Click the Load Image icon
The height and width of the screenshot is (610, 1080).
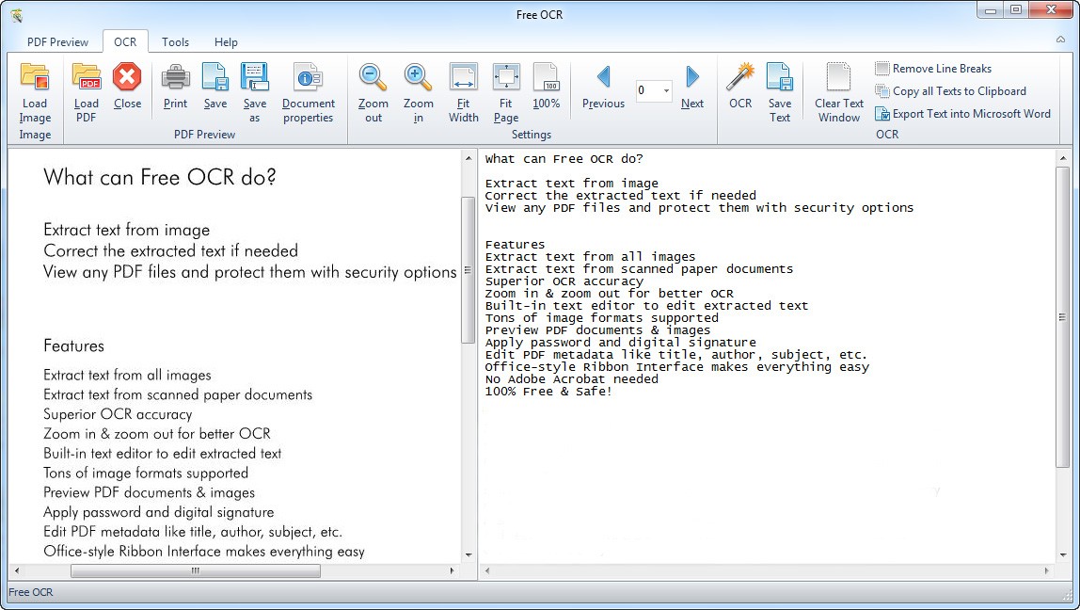[x=35, y=77]
